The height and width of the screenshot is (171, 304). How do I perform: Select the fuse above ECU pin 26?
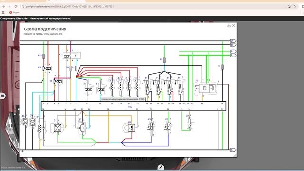pos(222,67)
